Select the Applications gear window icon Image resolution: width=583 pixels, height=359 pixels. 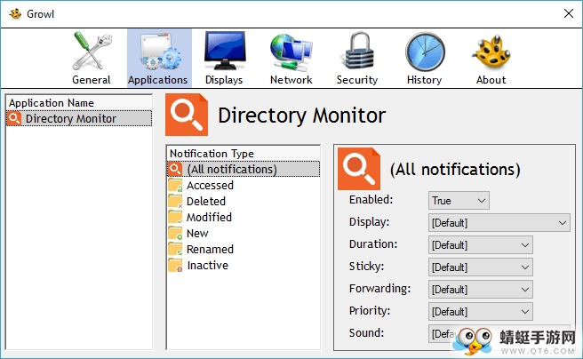coord(159,52)
